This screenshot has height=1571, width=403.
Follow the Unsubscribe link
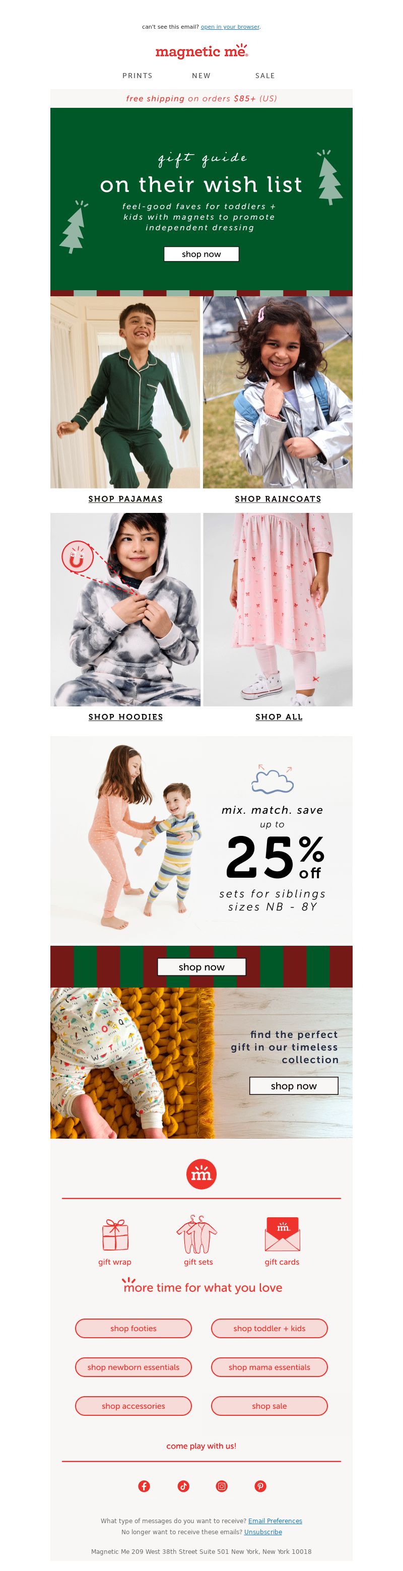click(263, 1531)
